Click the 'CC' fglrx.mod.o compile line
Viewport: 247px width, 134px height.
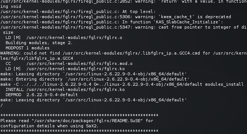click(69, 63)
